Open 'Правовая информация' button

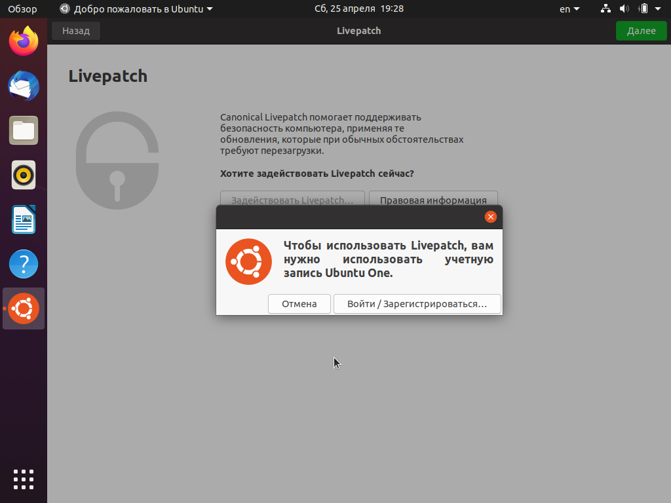point(433,199)
